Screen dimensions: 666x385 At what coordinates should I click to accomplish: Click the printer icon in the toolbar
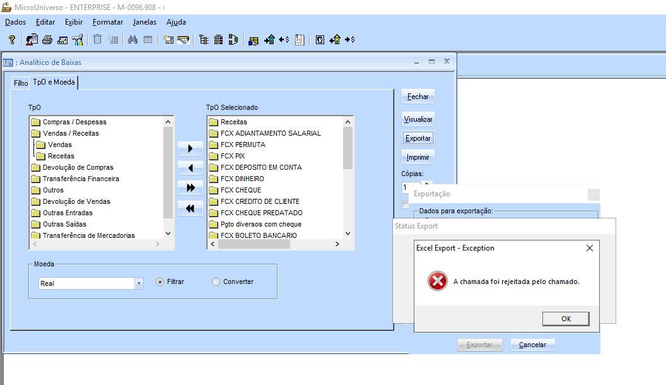click(x=47, y=40)
